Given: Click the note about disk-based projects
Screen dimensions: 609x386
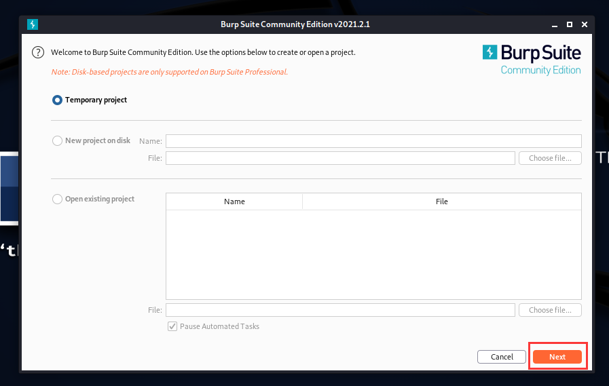Looking at the screenshot, I should 170,72.
